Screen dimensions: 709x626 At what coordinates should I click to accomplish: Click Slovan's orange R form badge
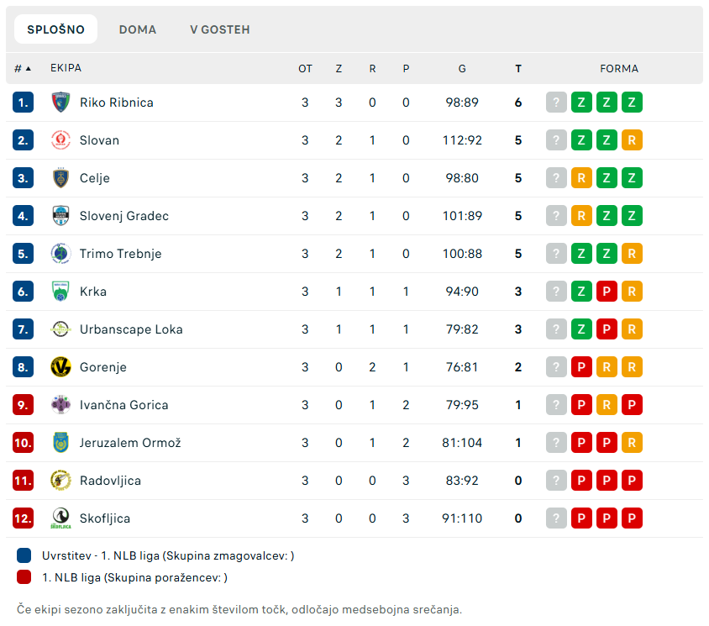[632, 140]
